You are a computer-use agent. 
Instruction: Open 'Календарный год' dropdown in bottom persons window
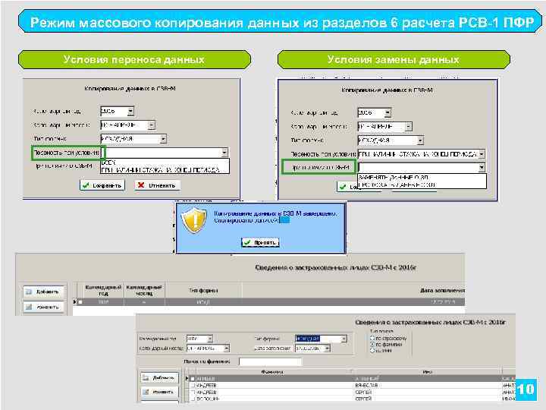click(x=209, y=339)
